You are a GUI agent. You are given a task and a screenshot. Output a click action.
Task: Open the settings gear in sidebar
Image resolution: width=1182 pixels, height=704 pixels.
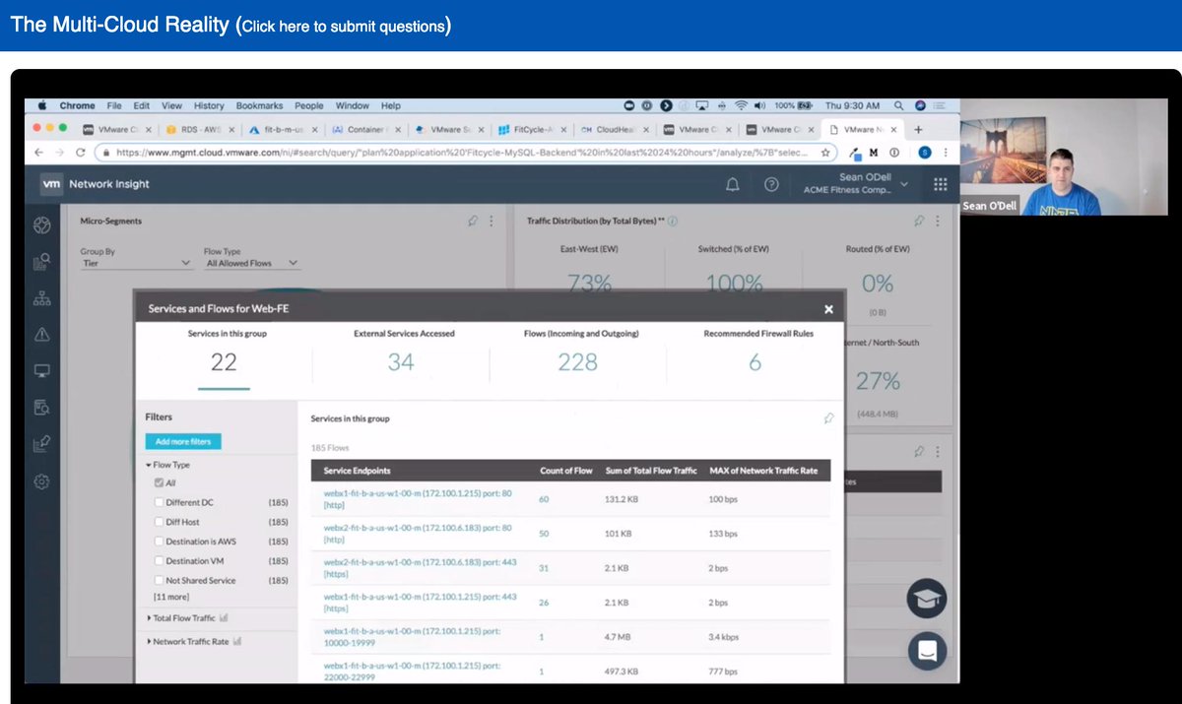(x=41, y=481)
